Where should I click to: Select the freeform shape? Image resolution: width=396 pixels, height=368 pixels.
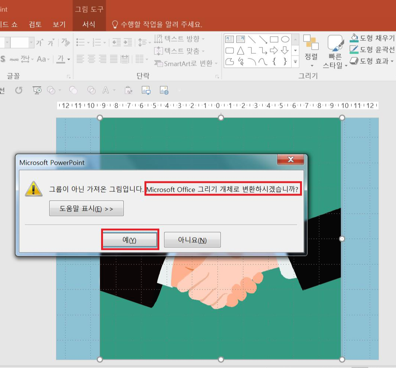[x=229, y=61]
